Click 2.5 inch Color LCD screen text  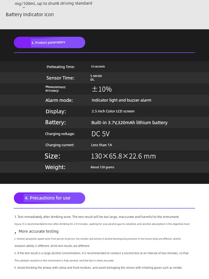[x=113, y=111]
